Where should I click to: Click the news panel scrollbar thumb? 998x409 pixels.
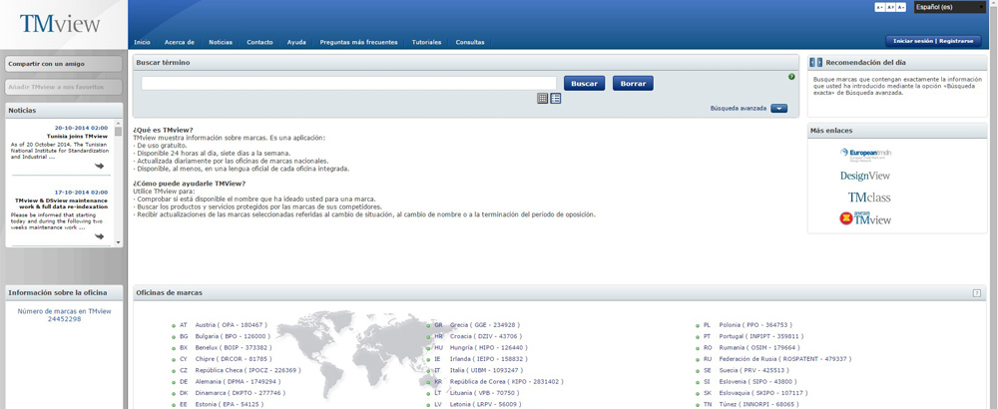coord(119,132)
